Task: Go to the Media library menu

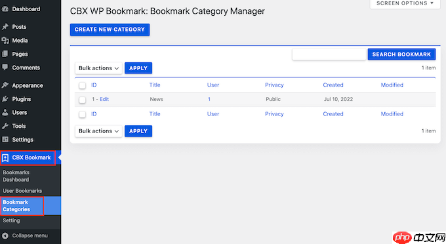Action: (20, 41)
